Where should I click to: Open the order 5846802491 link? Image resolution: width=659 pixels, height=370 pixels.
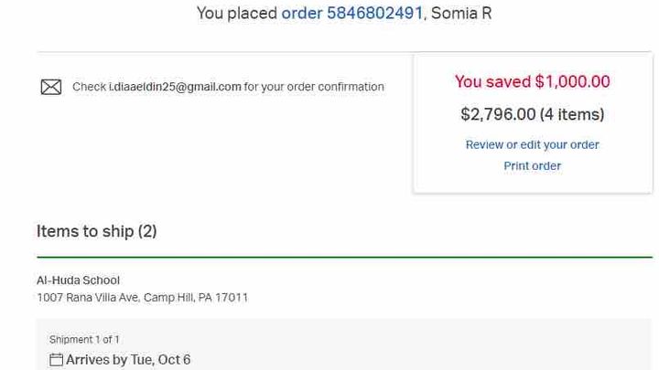(351, 13)
